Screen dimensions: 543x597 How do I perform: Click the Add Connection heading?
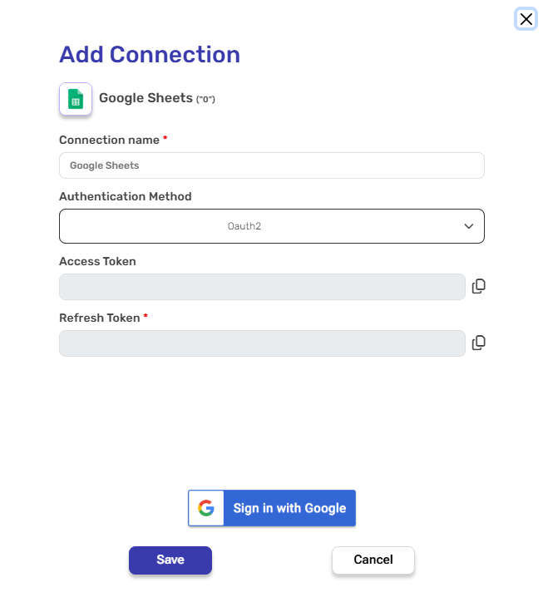point(150,55)
